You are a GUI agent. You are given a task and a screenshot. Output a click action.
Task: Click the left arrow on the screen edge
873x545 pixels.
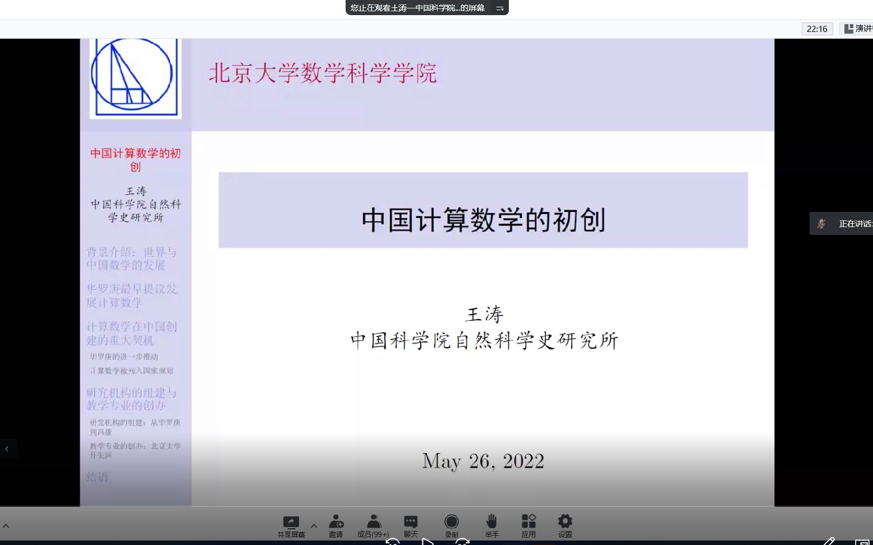(x=7, y=449)
